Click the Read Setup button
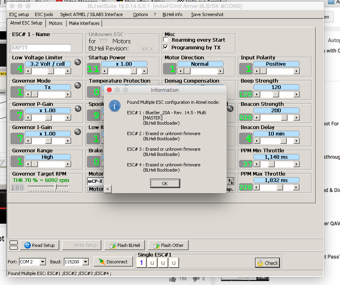 coord(40,245)
